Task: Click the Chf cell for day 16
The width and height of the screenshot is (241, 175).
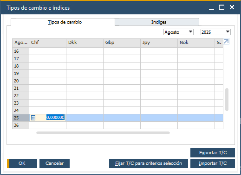Action: coord(47,51)
